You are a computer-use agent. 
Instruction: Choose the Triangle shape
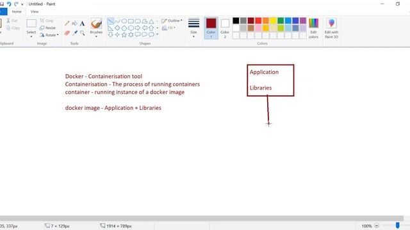pyautogui.click(x=151, y=21)
